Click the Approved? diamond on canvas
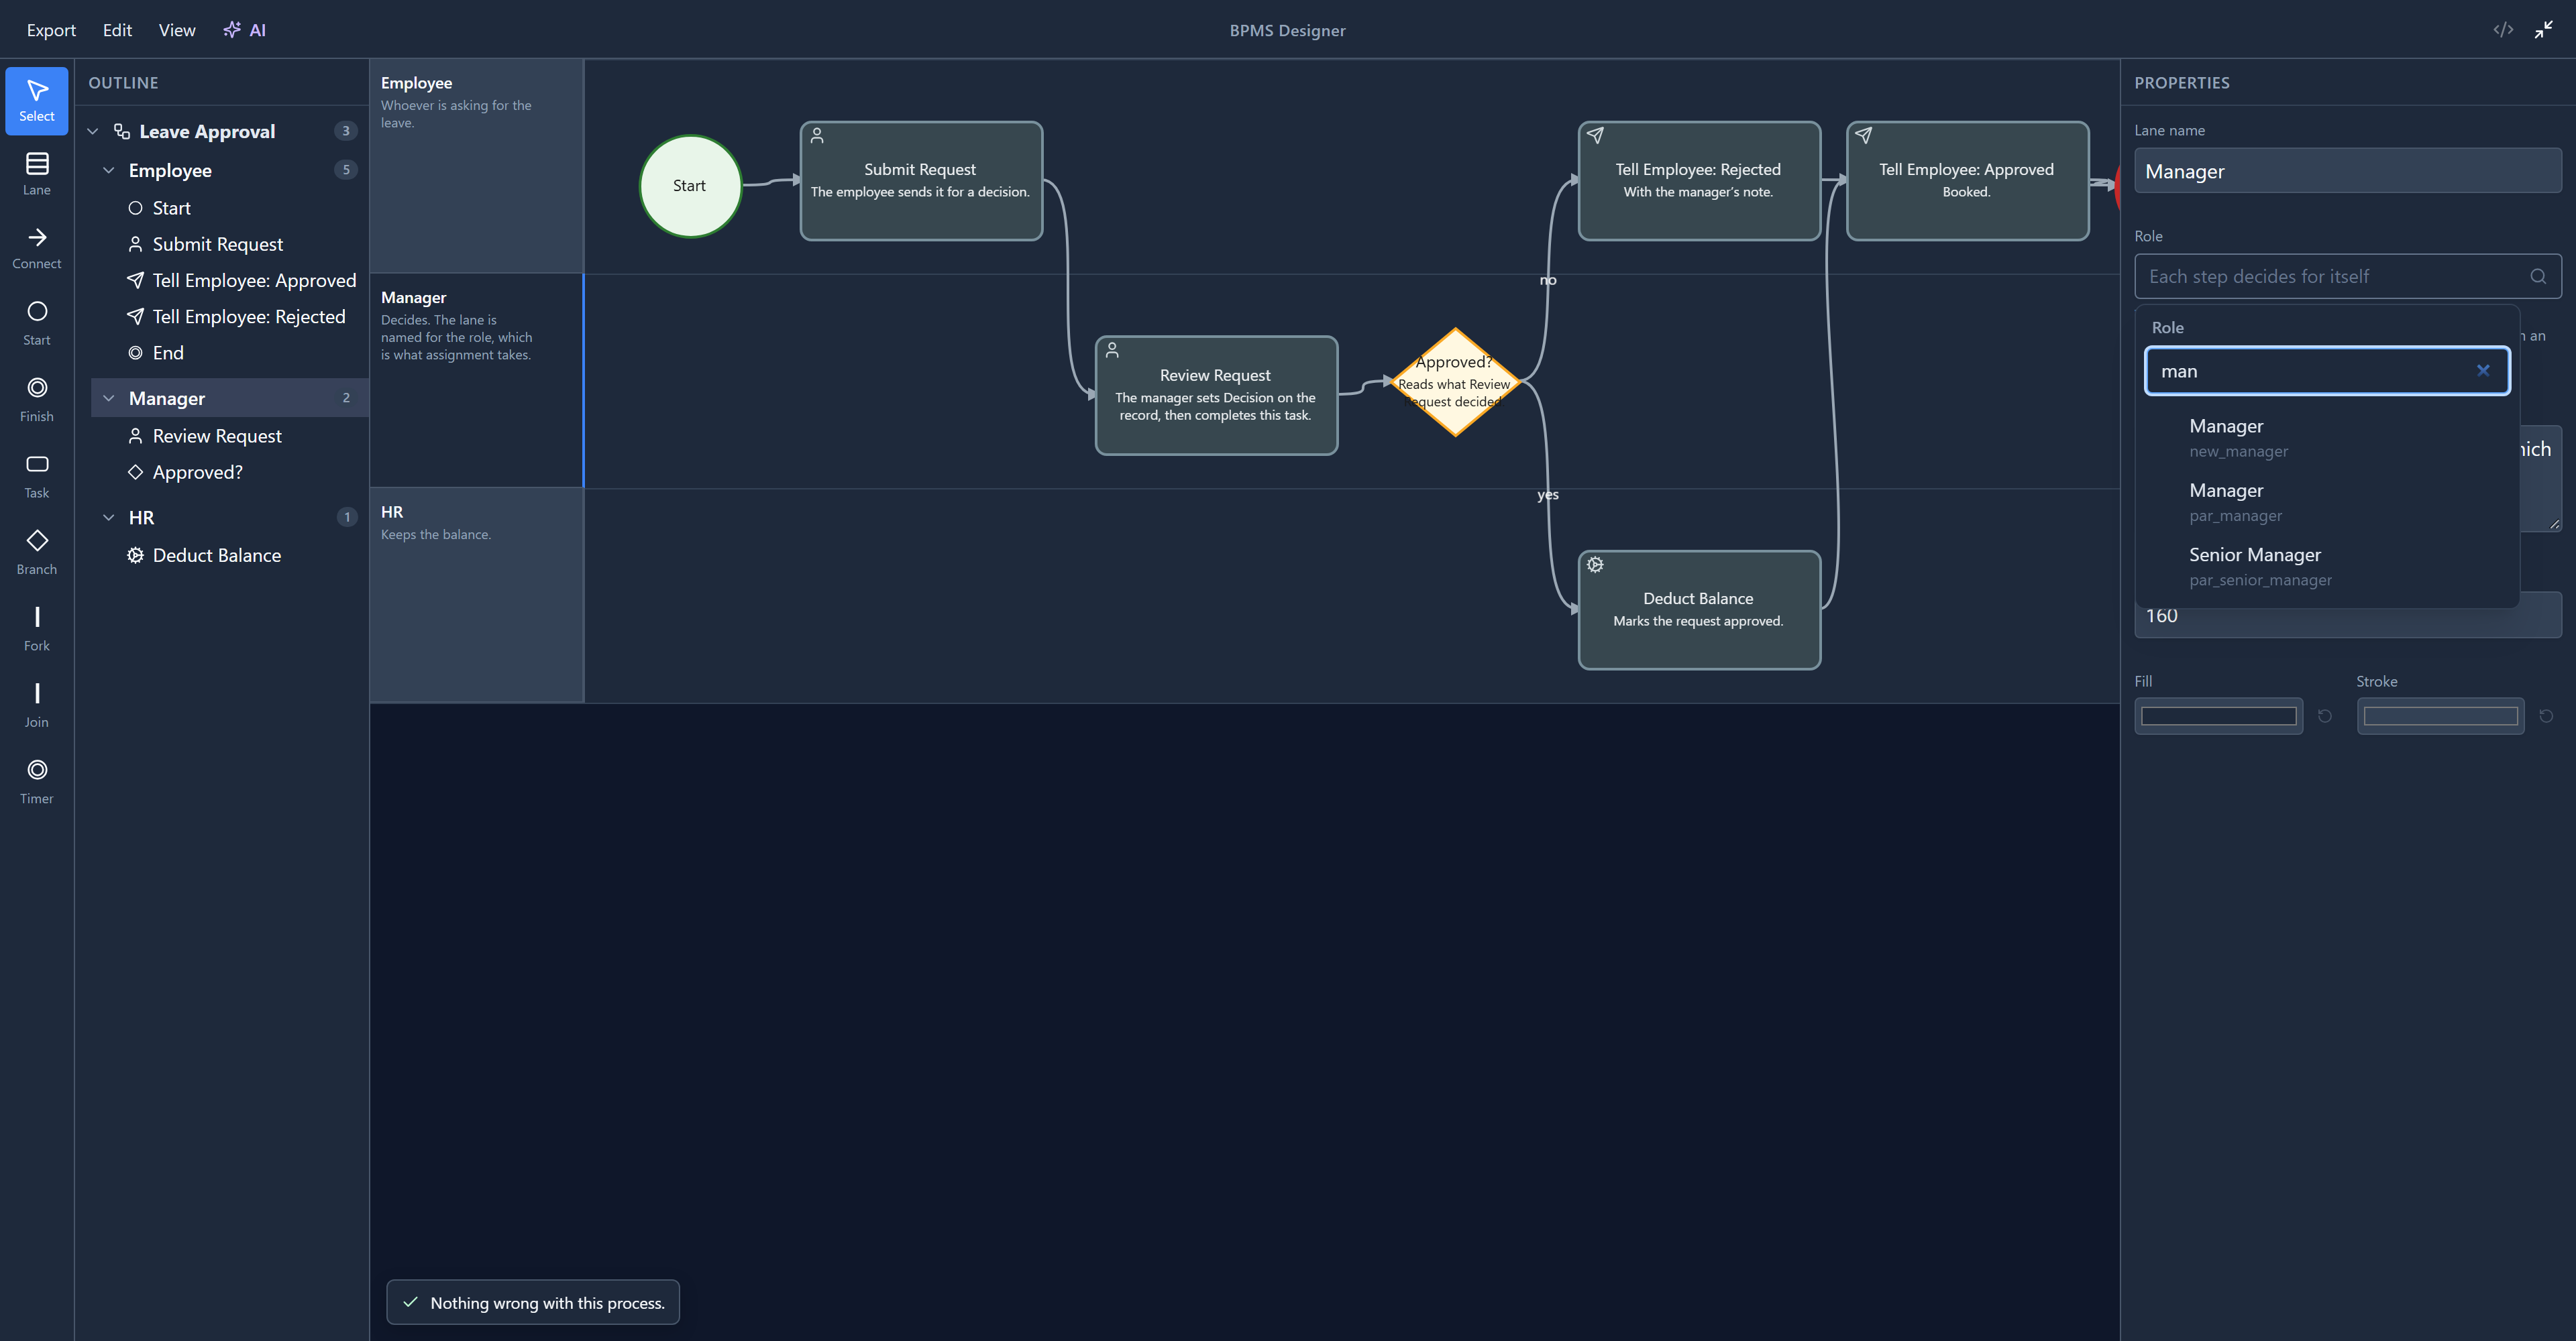The image size is (2576, 1341). [1455, 382]
